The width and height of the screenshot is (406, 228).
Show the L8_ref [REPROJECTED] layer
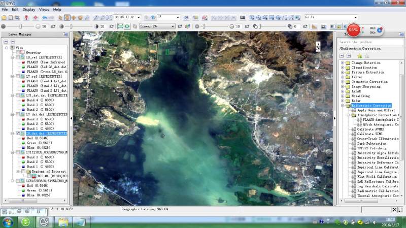[18, 57]
